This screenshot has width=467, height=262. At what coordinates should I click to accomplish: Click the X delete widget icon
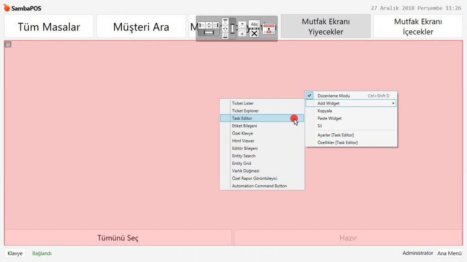point(254,33)
